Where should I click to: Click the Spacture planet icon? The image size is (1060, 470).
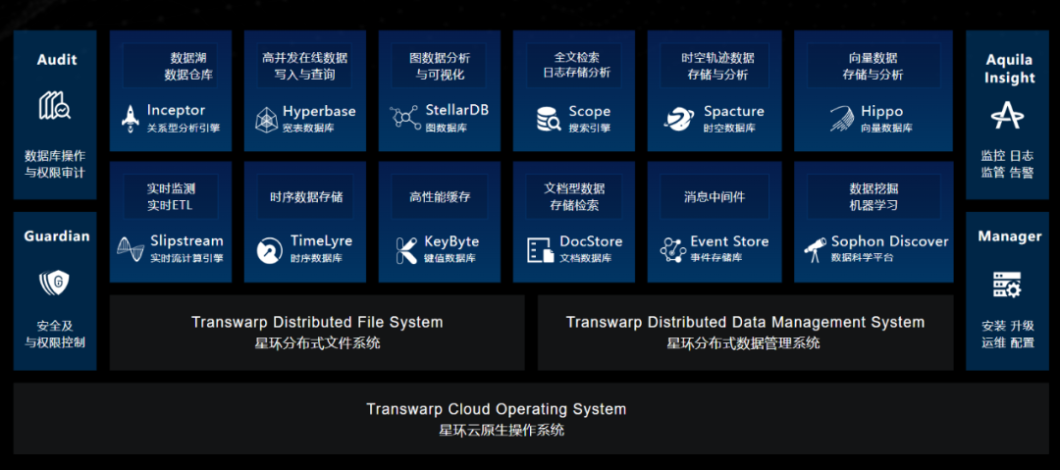point(678,119)
